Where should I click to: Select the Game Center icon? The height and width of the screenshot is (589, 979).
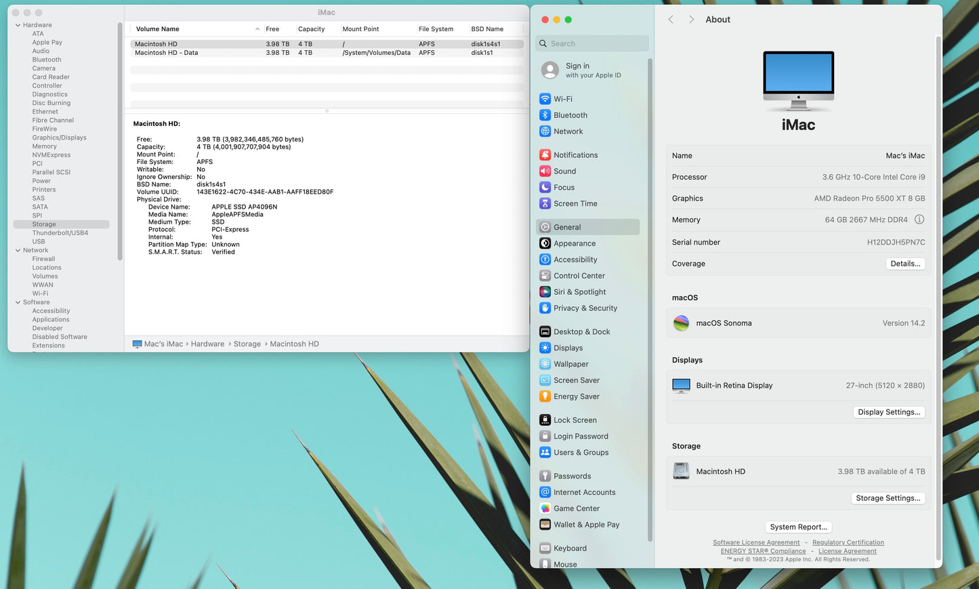[545, 508]
